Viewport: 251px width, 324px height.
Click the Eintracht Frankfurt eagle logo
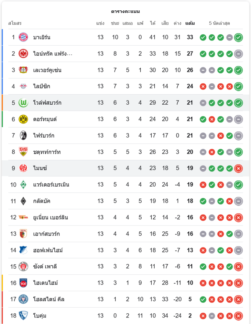point(23,53)
